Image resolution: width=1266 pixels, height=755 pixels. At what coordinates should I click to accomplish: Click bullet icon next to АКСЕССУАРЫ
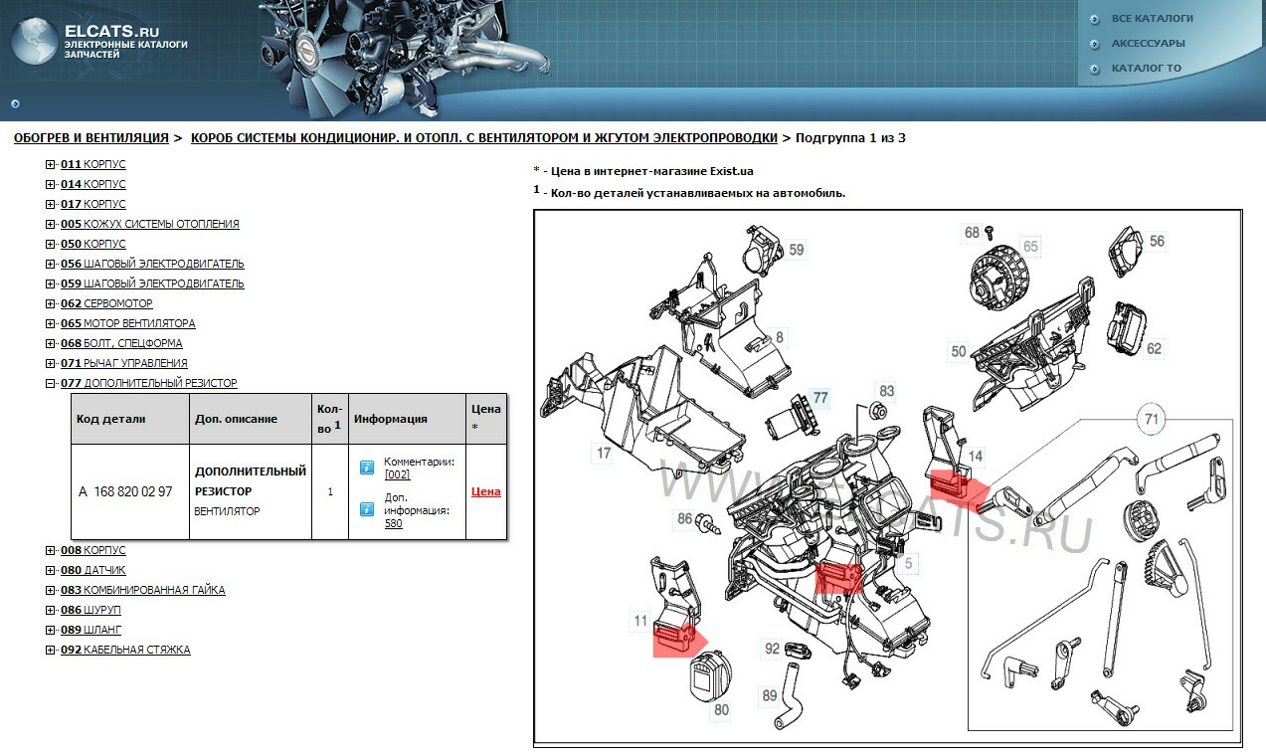1094,45
